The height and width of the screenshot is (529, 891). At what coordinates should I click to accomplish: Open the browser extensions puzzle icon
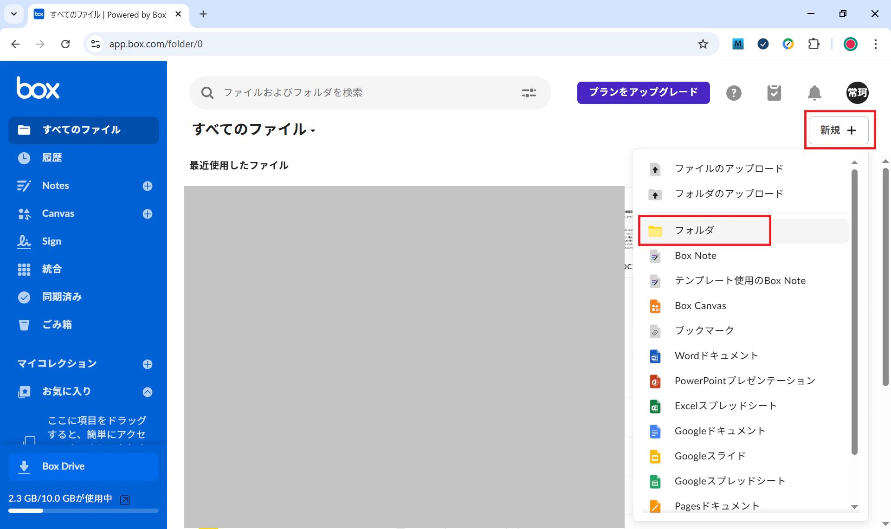coord(814,44)
